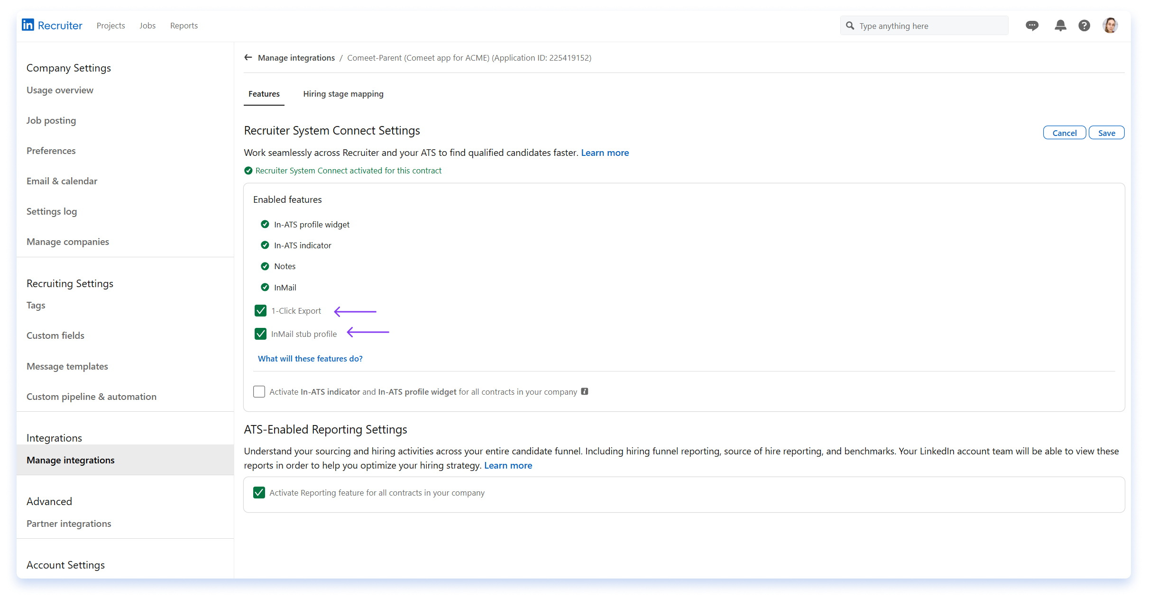The height and width of the screenshot is (597, 1157).
Task: Click the green activated status check icon
Action: click(x=248, y=171)
